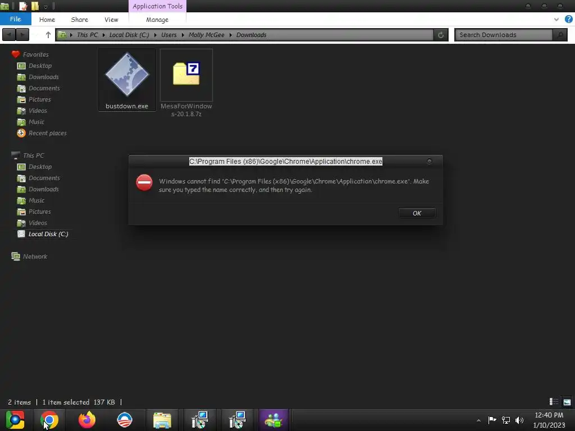
Task: Click the search magnifier icon
Action: 560,35
